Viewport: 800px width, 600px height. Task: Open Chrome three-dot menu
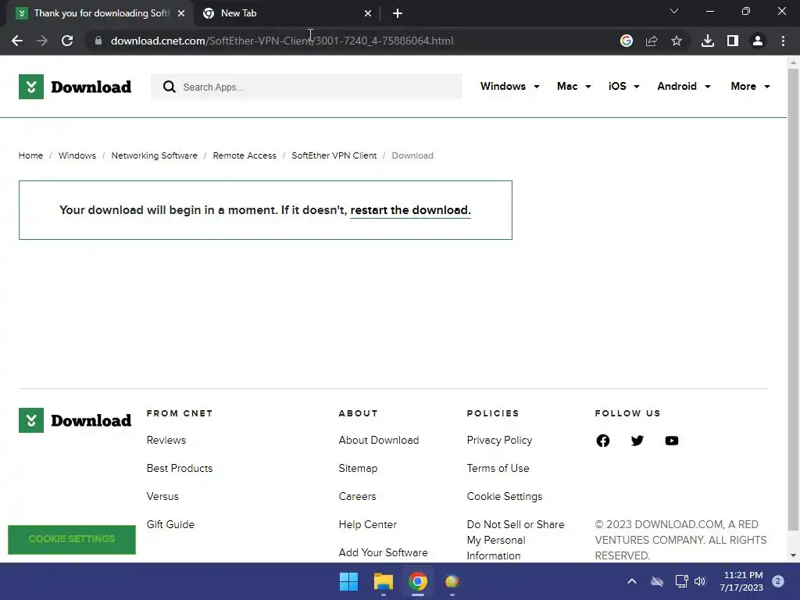pos(783,41)
